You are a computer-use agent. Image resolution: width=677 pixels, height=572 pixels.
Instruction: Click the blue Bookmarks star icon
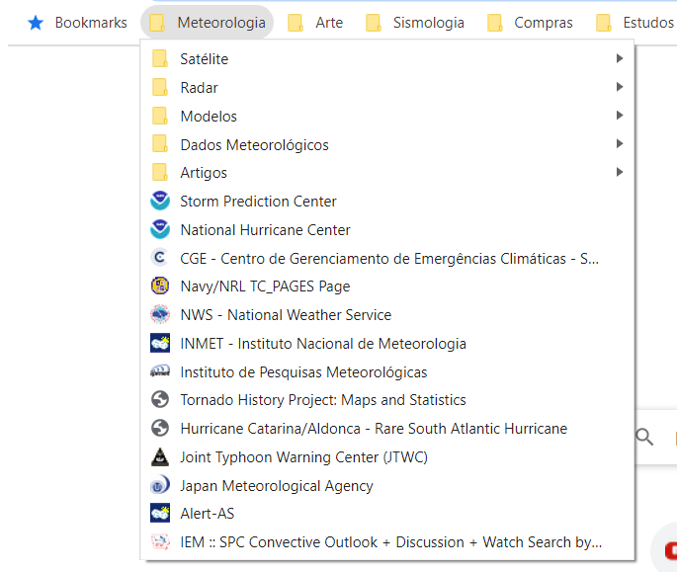coord(36,23)
